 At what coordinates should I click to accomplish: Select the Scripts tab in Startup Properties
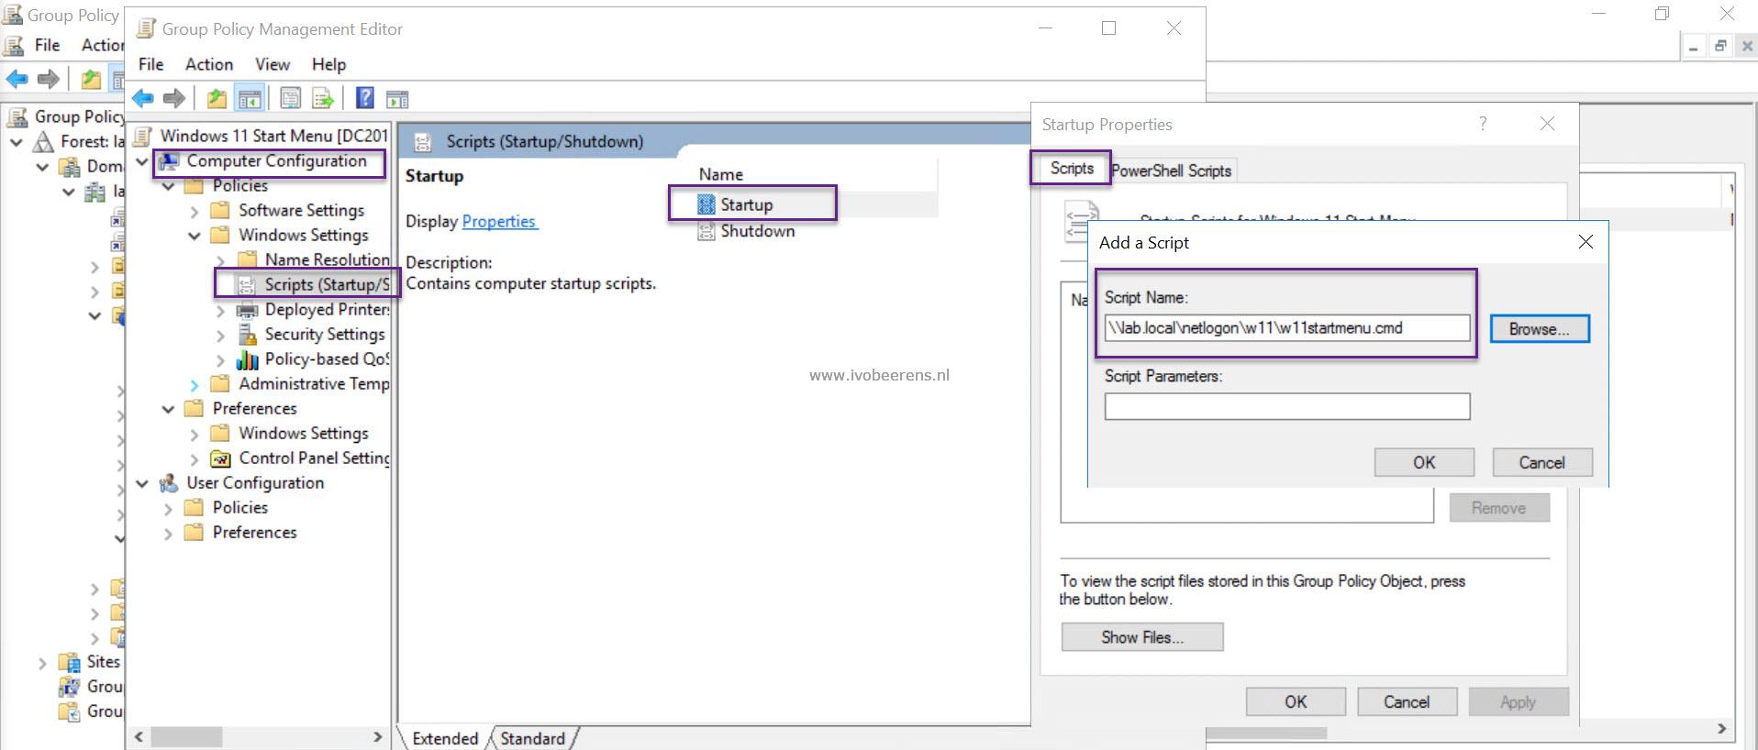[1072, 169]
